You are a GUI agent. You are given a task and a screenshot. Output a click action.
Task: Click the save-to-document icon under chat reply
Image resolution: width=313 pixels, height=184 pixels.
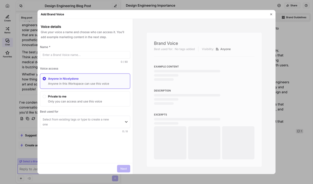click(x=22, y=119)
